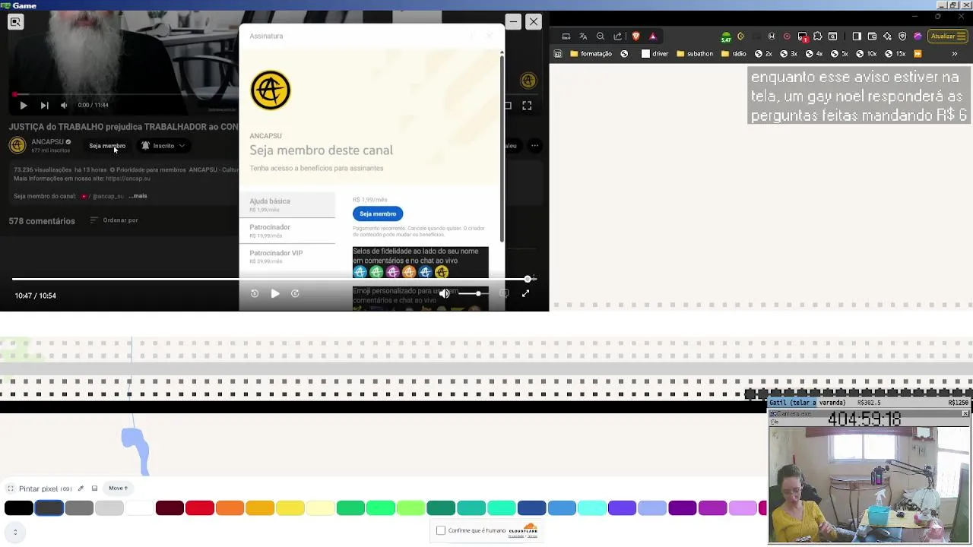Expand the palette with the up-down arrow button

click(x=15, y=533)
